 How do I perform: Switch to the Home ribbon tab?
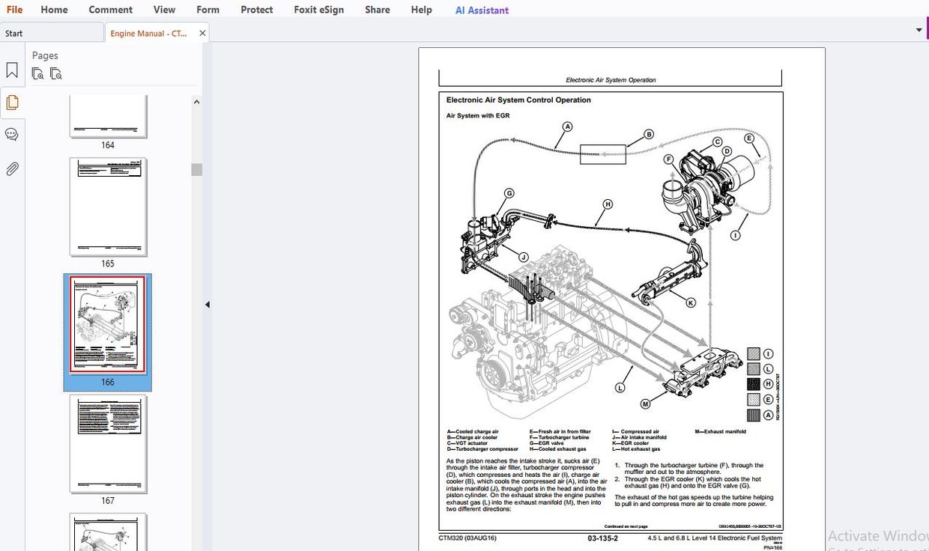pos(54,10)
